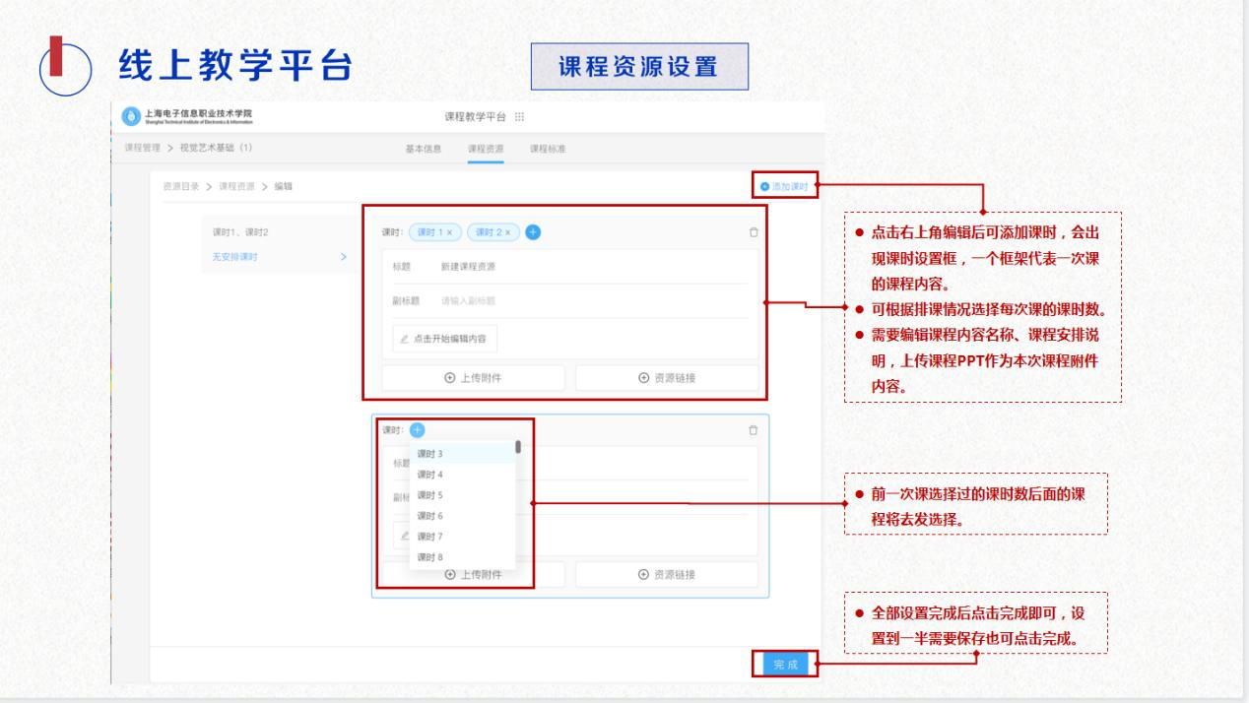Viewport: 1249px width, 703px height.
Task: Select 课时 3 from the dropdown list
Action: [x=430, y=454]
